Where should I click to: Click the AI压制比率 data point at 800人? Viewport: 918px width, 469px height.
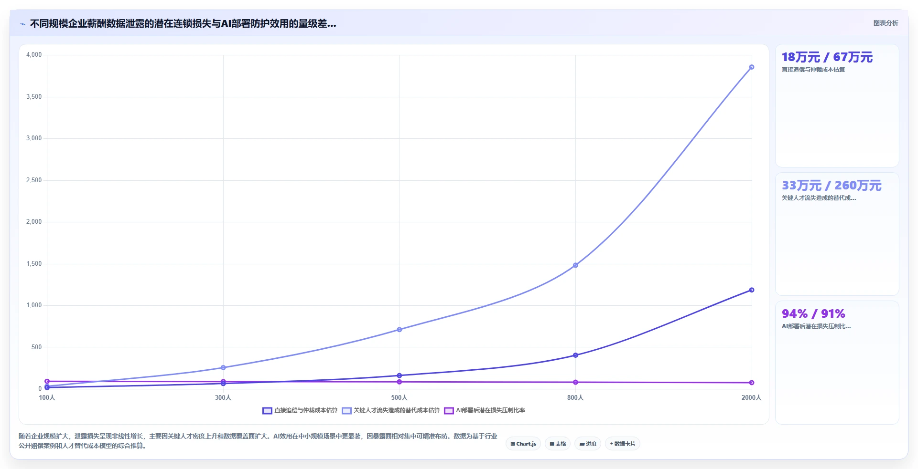575,382
